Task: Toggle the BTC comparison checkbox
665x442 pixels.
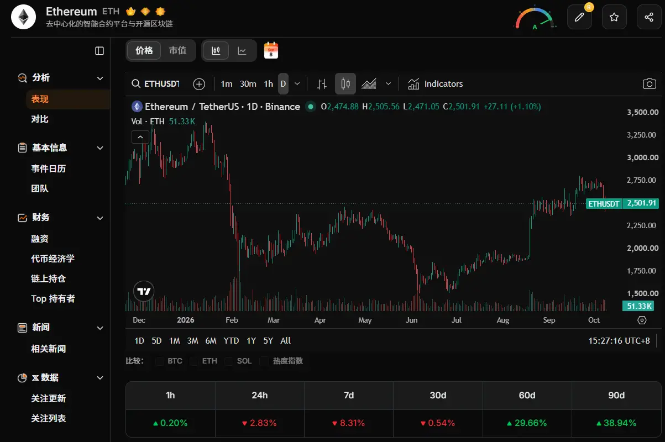Action: click(x=160, y=361)
